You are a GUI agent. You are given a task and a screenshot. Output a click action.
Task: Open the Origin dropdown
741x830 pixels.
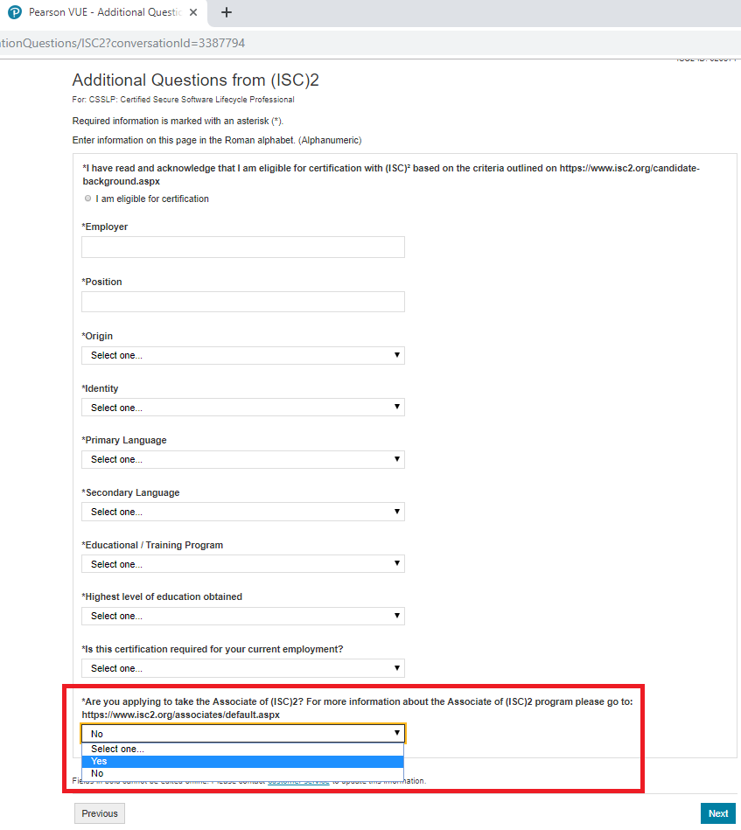tap(242, 354)
